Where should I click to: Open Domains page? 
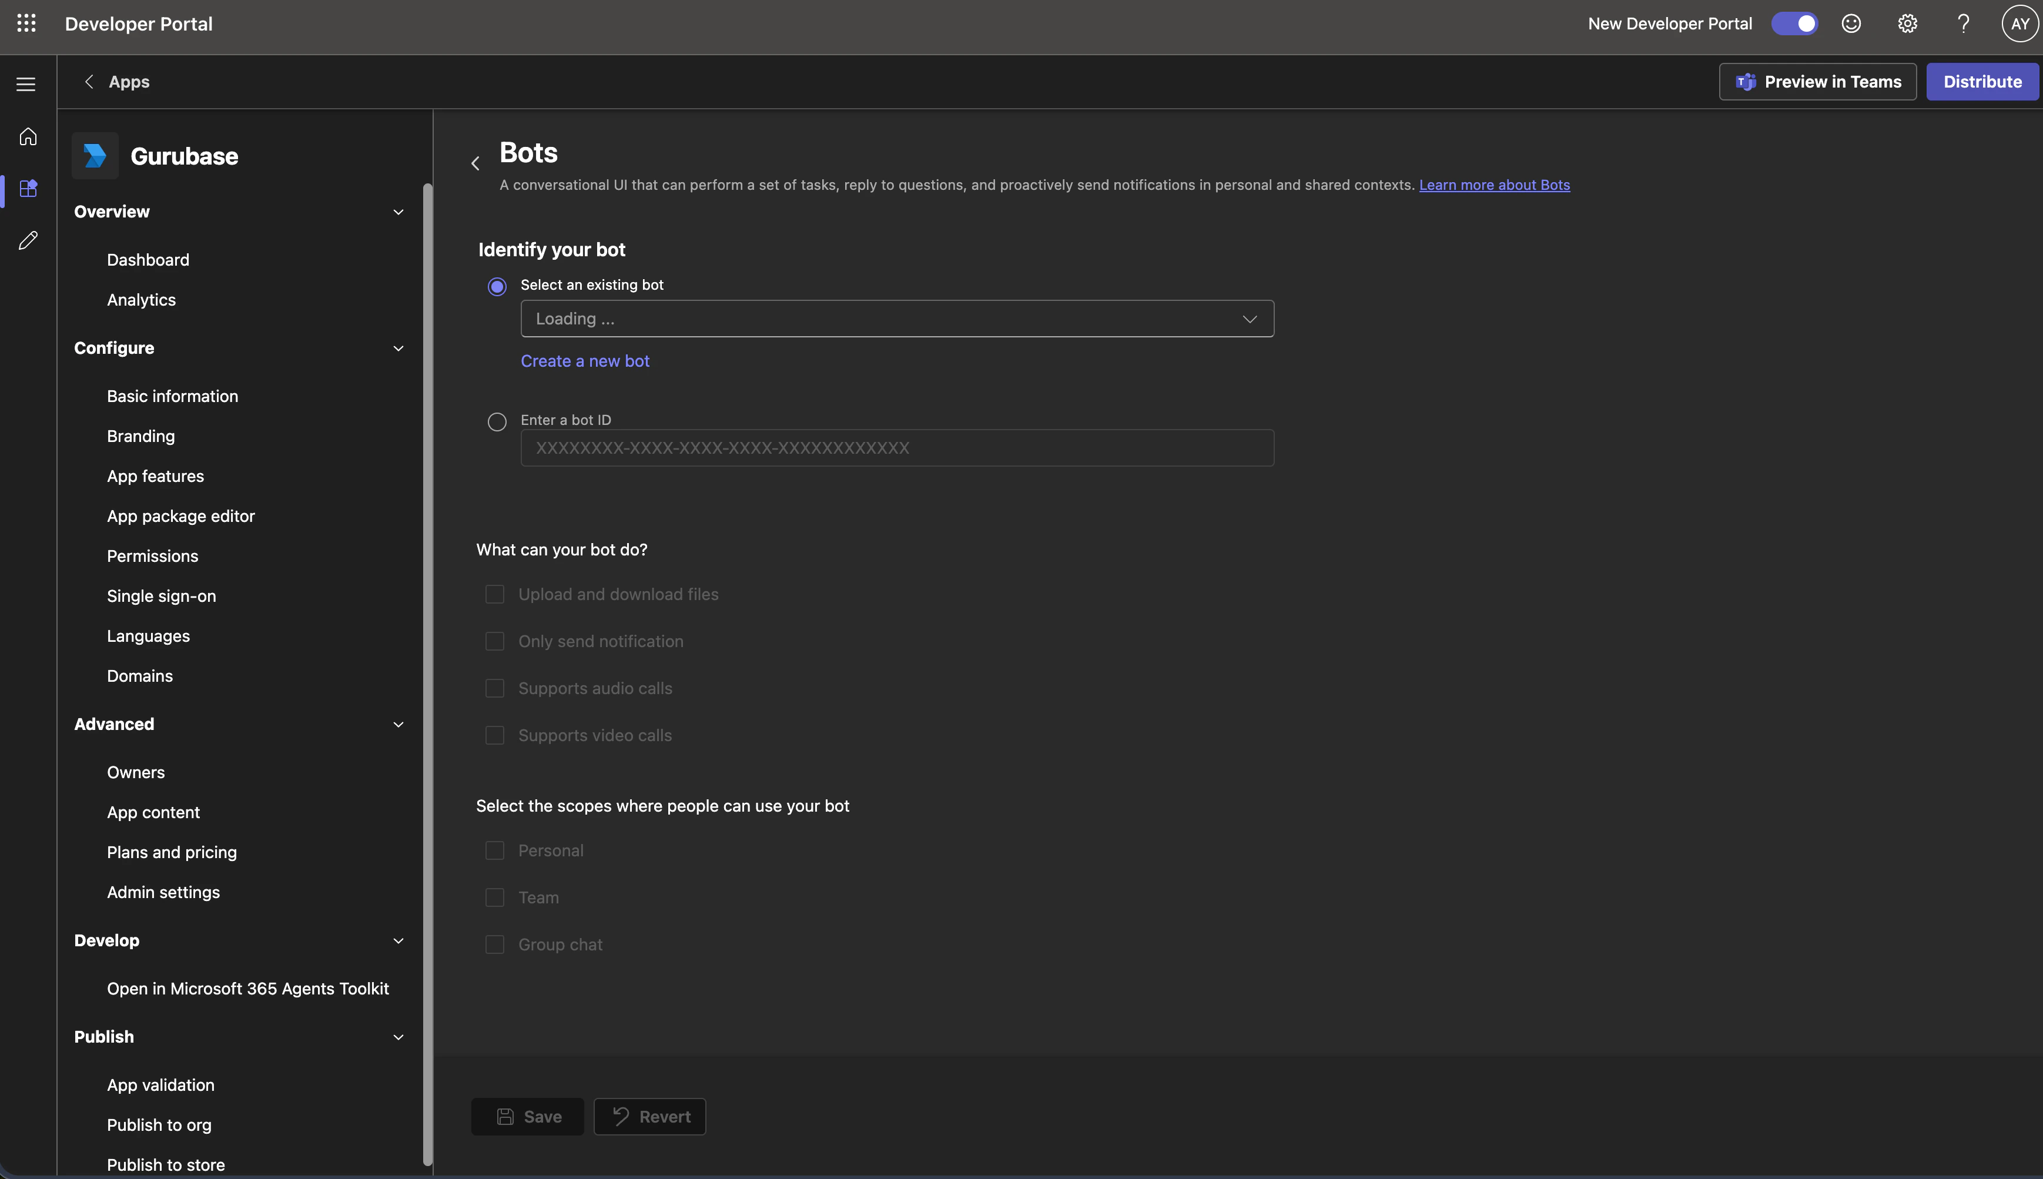(140, 676)
